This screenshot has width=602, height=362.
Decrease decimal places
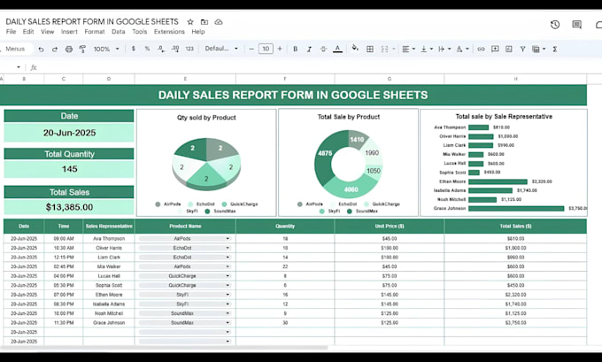tap(161, 49)
